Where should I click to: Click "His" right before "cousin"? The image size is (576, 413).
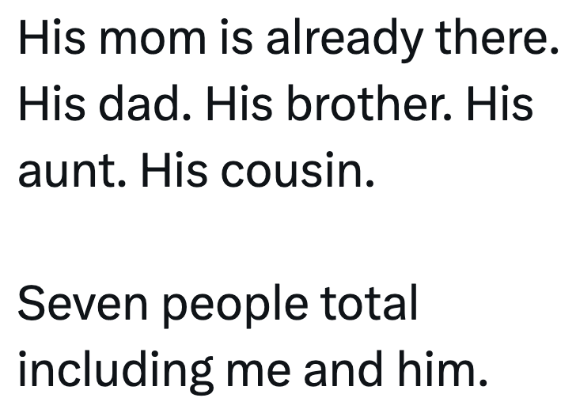click(x=168, y=172)
